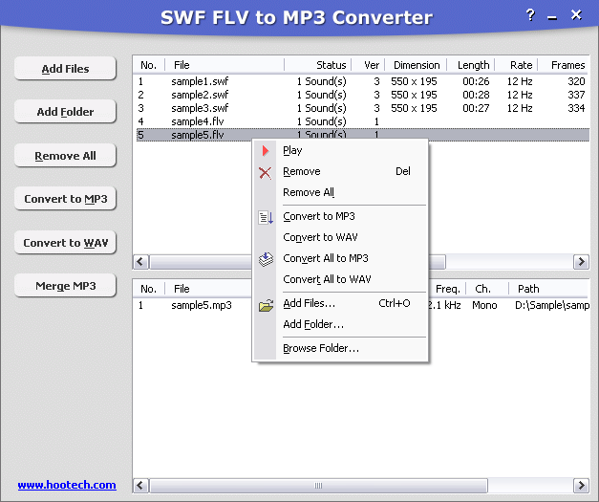Screen dimensions: 599x502
Task: Click the red Play arrow icon
Action: click(266, 150)
